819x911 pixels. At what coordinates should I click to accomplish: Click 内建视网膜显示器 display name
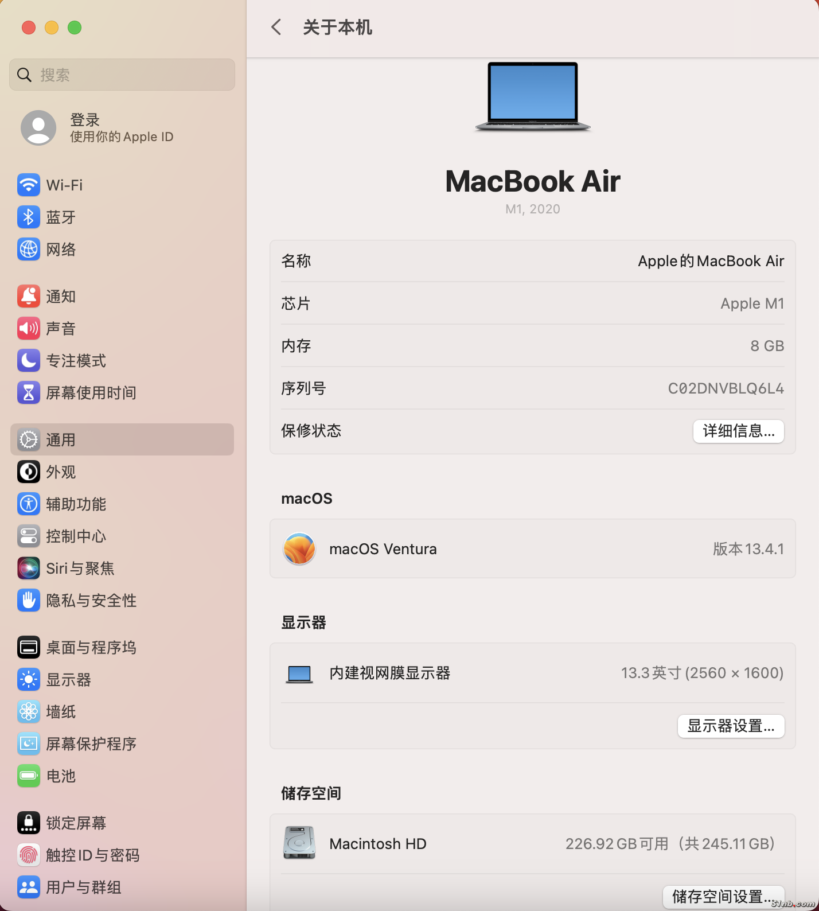click(x=390, y=673)
